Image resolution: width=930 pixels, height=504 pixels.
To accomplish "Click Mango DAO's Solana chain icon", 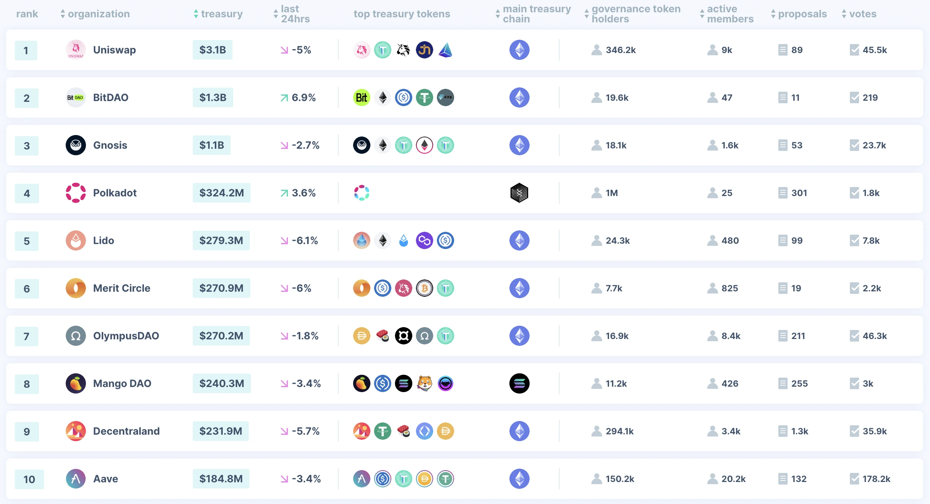I will [x=520, y=383].
